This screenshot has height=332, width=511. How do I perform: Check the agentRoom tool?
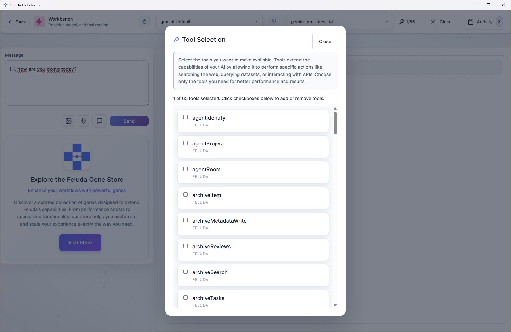coord(185,169)
